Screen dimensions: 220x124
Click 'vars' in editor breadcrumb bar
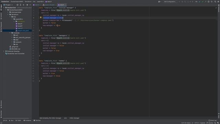(x=65, y=118)
